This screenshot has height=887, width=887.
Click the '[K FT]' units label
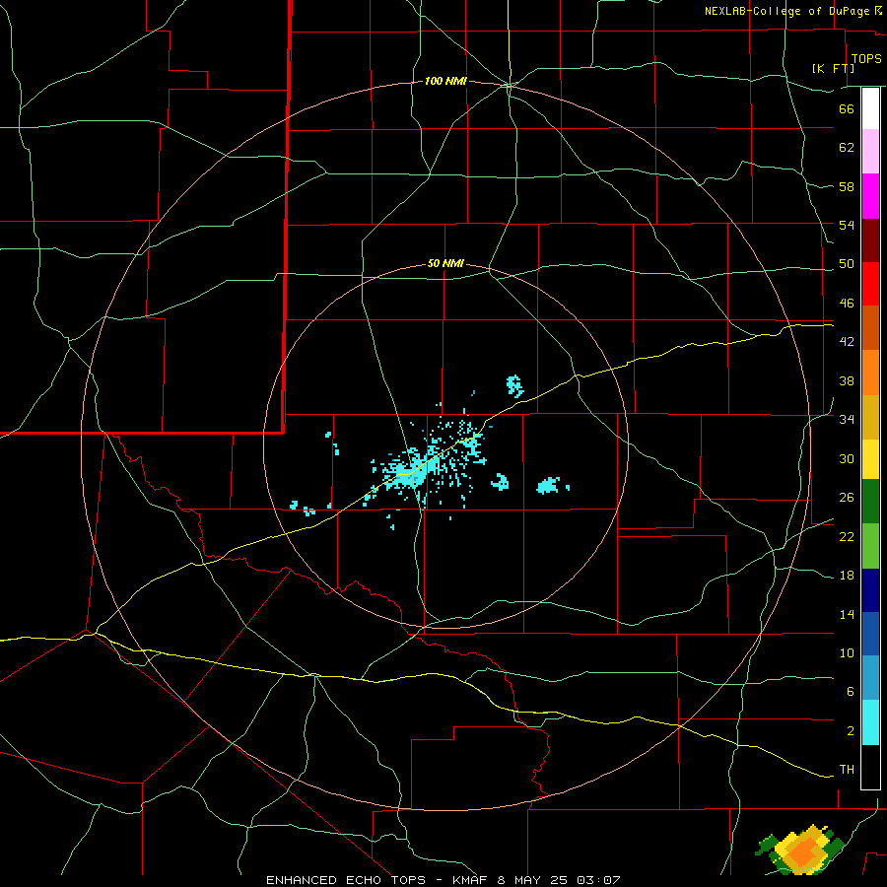point(833,68)
